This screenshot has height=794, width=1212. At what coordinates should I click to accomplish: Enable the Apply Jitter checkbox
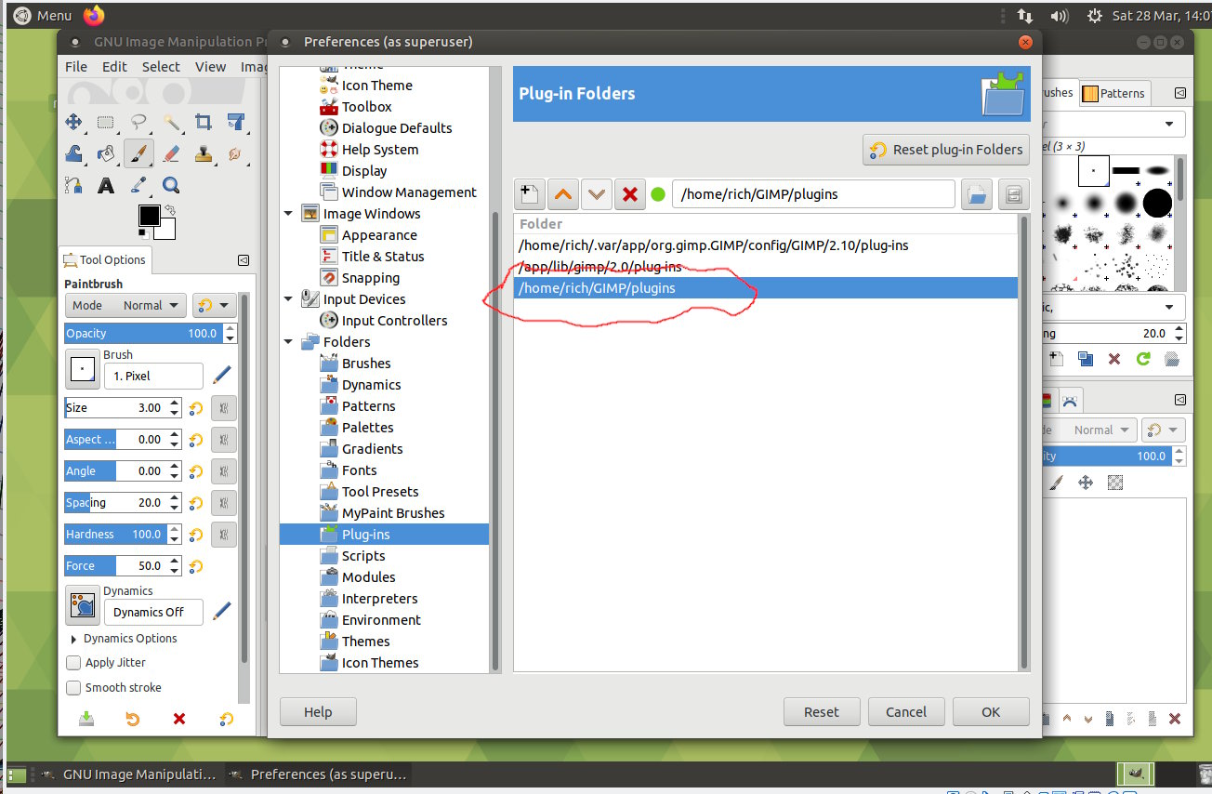(73, 663)
